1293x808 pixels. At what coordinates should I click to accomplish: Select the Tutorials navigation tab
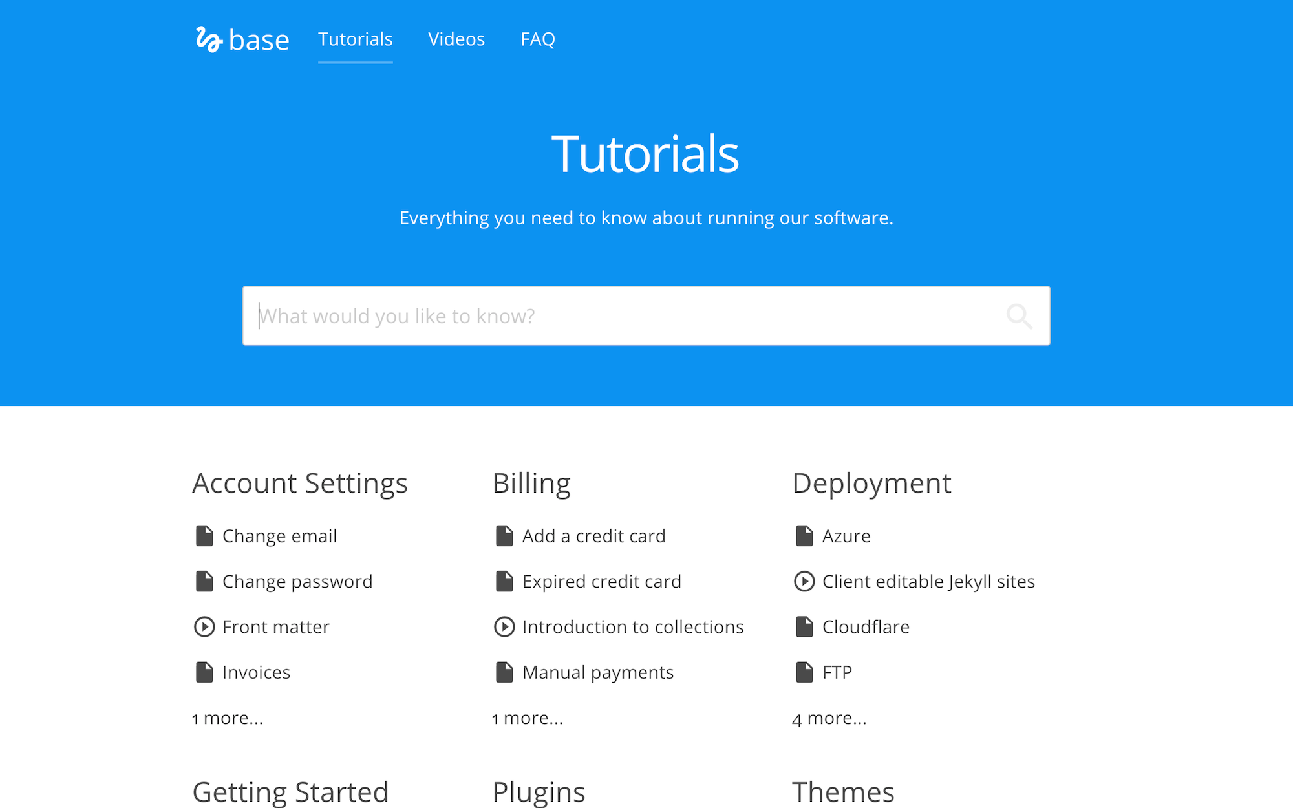[x=356, y=39]
